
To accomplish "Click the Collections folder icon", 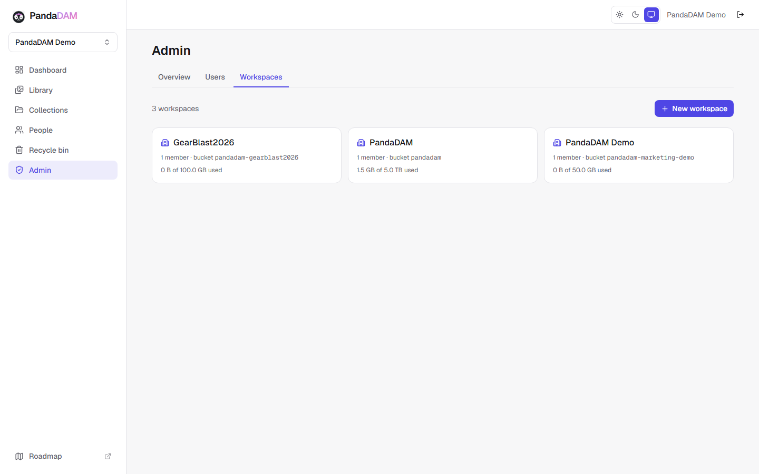I will (x=19, y=110).
